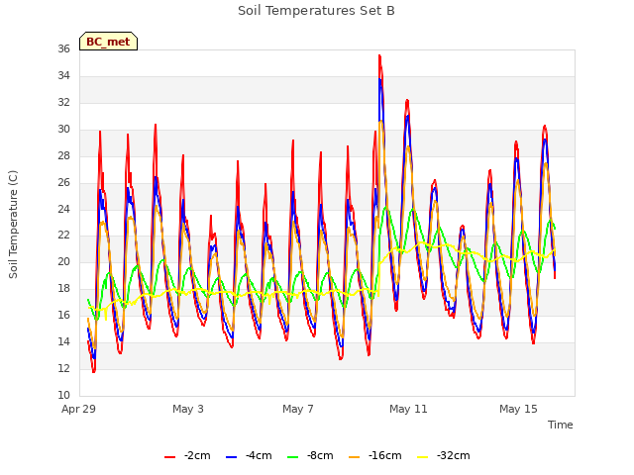Click the May 15 x-axis label
This screenshot has height=475, width=634.
pyautogui.click(x=518, y=409)
